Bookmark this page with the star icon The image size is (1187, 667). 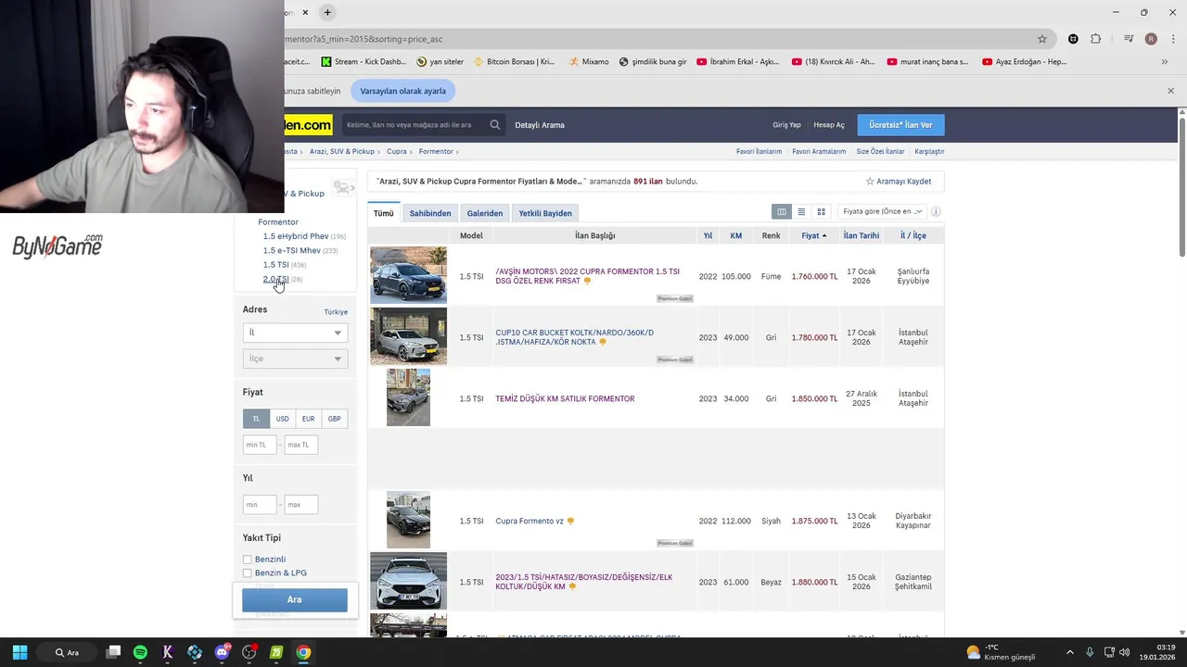1042,39
